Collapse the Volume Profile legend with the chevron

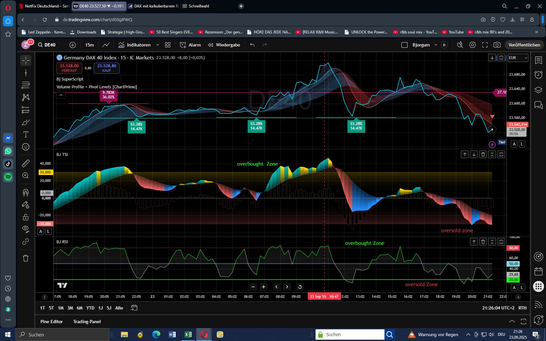[x=60, y=95]
